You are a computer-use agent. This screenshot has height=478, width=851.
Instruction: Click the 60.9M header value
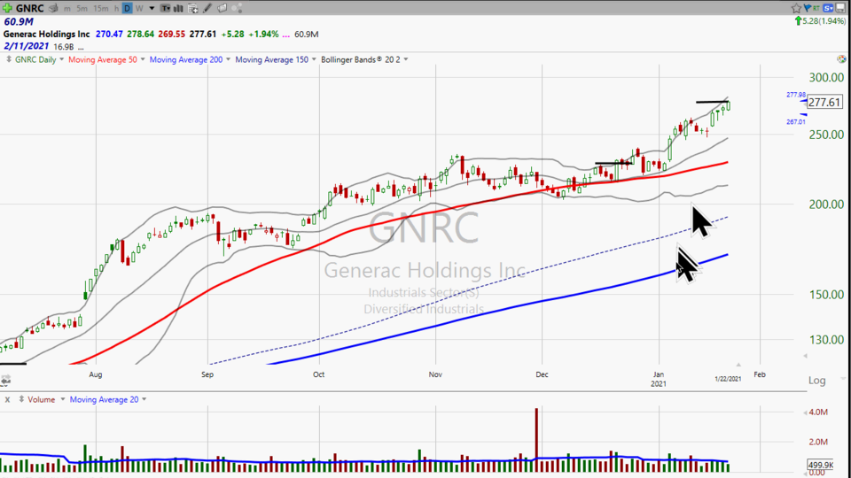pyautogui.click(x=19, y=21)
